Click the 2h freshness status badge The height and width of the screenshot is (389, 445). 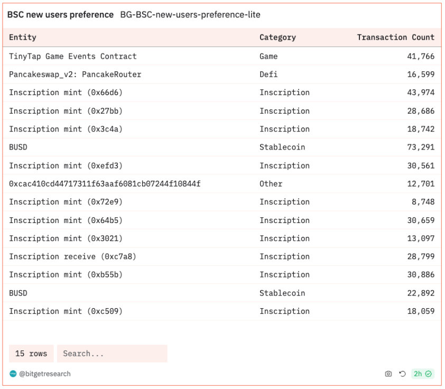pyautogui.click(x=423, y=374)
